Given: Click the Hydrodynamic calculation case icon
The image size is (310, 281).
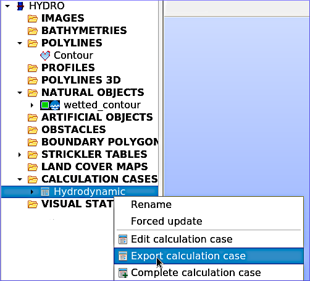Looking at the screenshot, I should pyautogui.click(x=45, y=192).
